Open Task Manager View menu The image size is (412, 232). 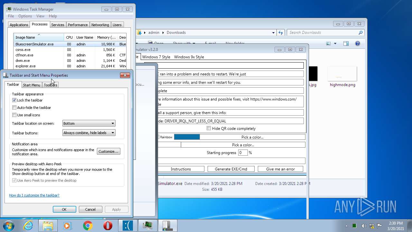pyautogui.click(x=40, y=16)
